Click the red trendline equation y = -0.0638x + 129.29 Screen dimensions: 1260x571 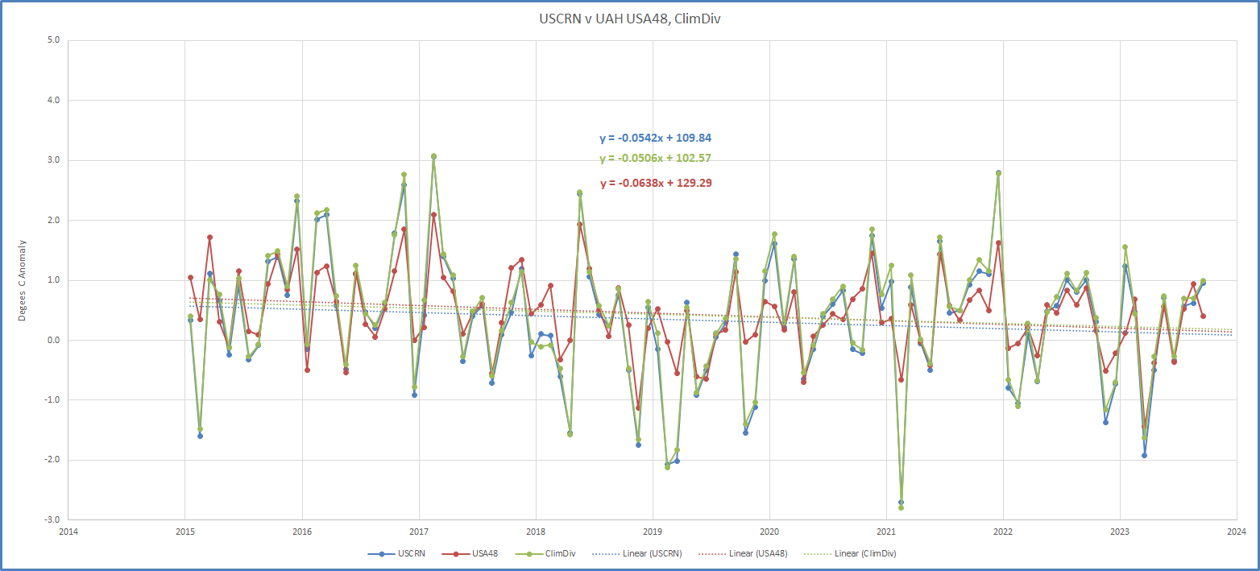coord(655,183)
